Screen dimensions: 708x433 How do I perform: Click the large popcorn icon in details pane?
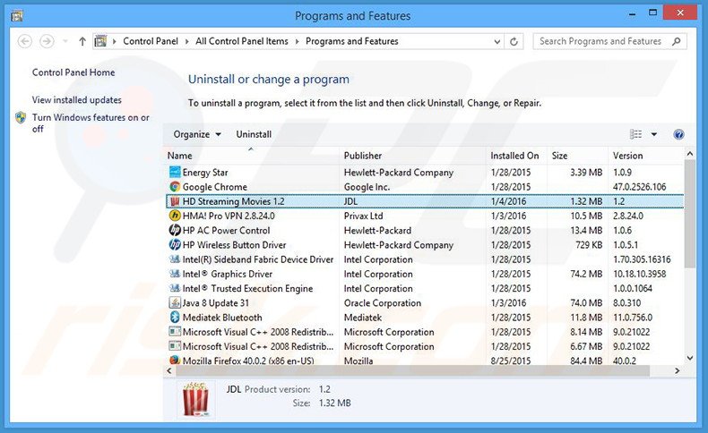pyautogui.click(x=195, y=399)
